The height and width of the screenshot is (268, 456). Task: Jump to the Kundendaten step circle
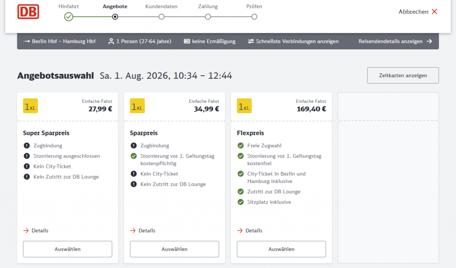pos(161,17)
